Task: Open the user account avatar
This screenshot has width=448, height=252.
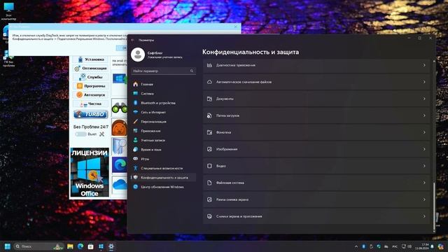Action: coord(138,55)
